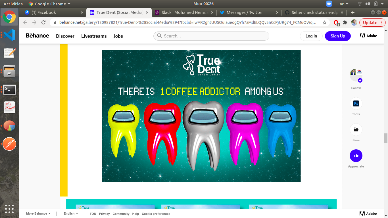This screenshot has height=218, width=388.
Task: Follow the project owner avatar
Action: pos(356,75)
